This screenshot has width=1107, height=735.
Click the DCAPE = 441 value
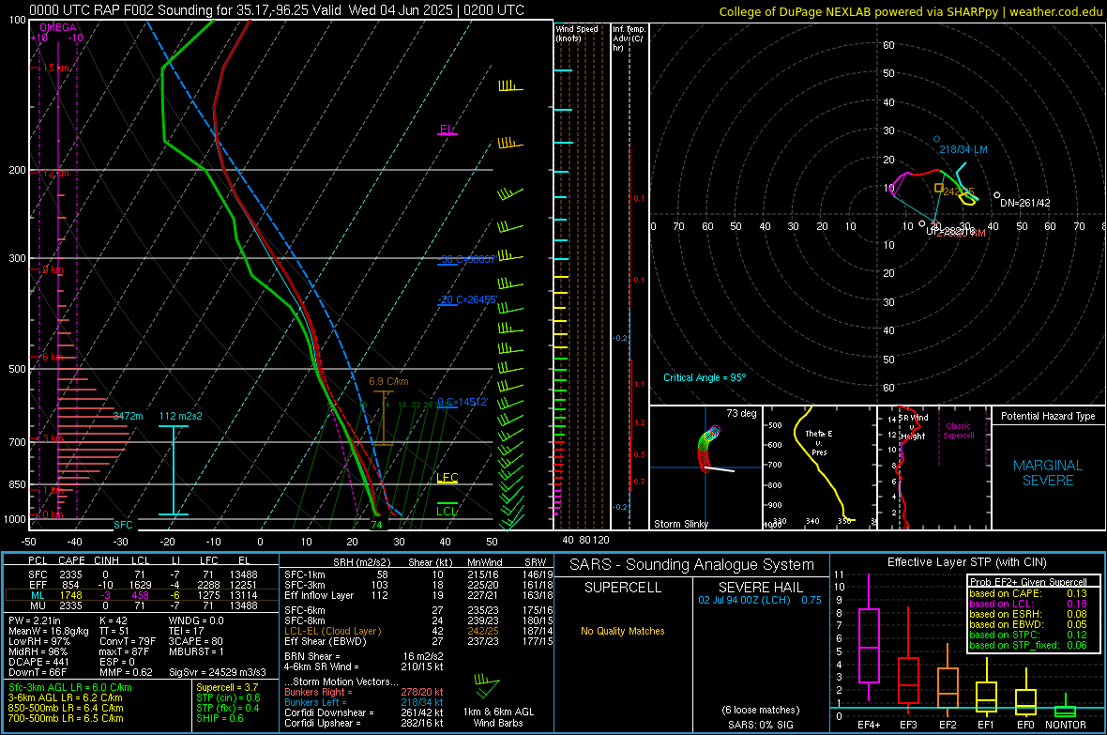[38, 662]
